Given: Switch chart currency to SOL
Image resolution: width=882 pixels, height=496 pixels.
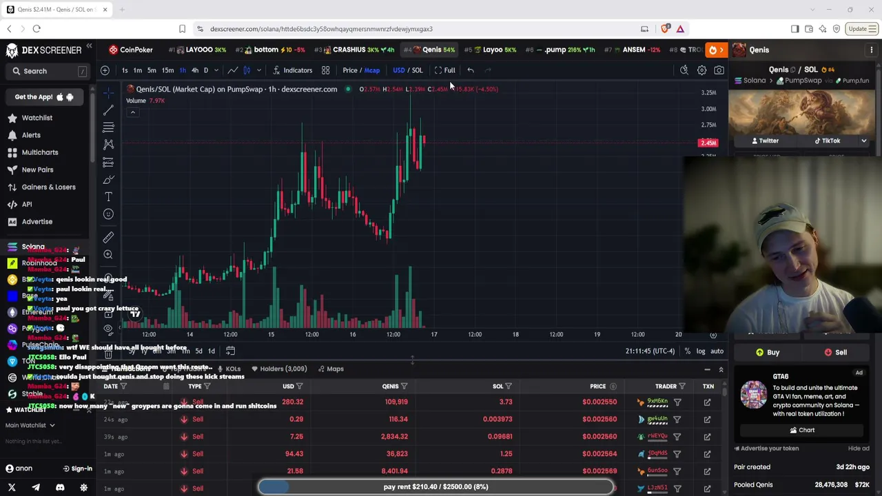Looking at the screenshot, I should pos(418,70).
